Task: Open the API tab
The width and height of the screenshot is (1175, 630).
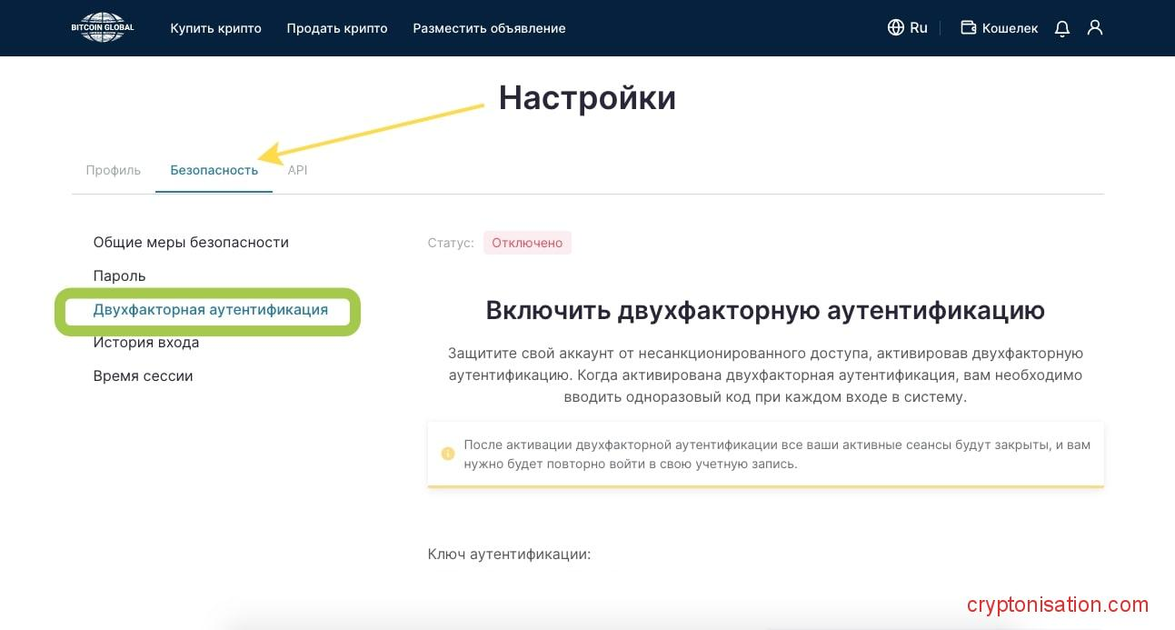Action: 297,170
